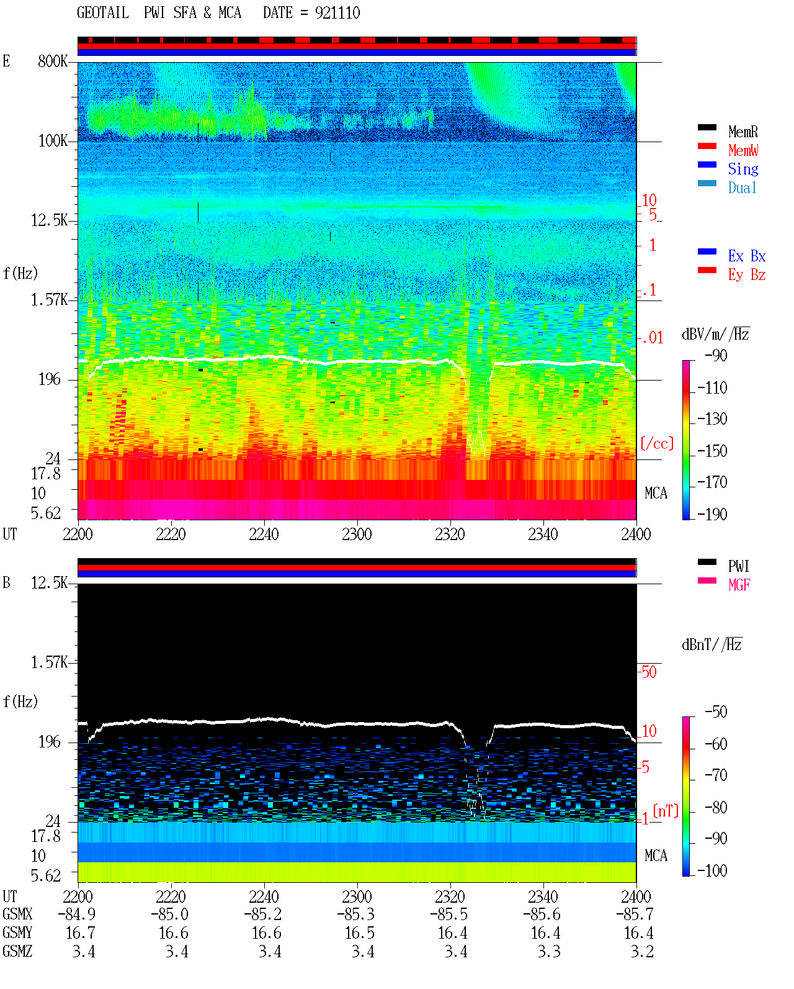
Task: Click the '-150' color bar value
Action: click(712, 451)
